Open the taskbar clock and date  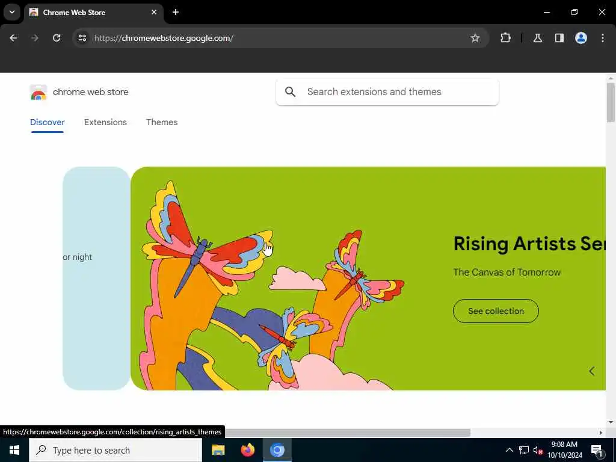pos(565,450)
